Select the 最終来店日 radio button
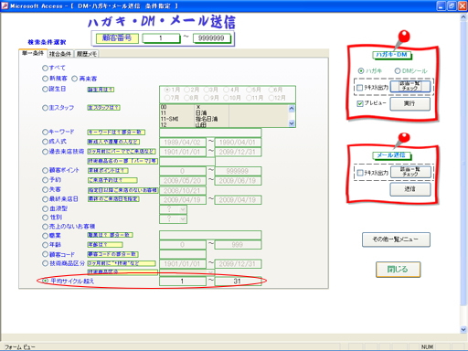Viewport: 468px width, 351px height. click(45, 199)
